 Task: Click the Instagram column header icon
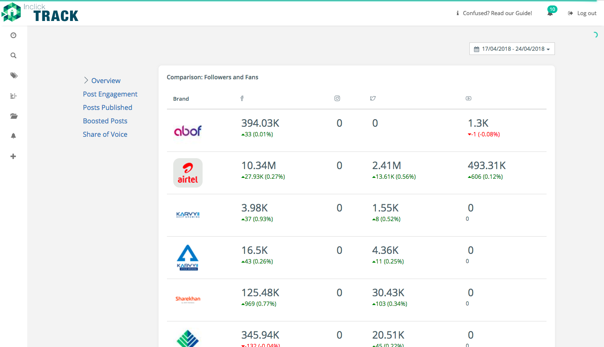tap(337, 99)
